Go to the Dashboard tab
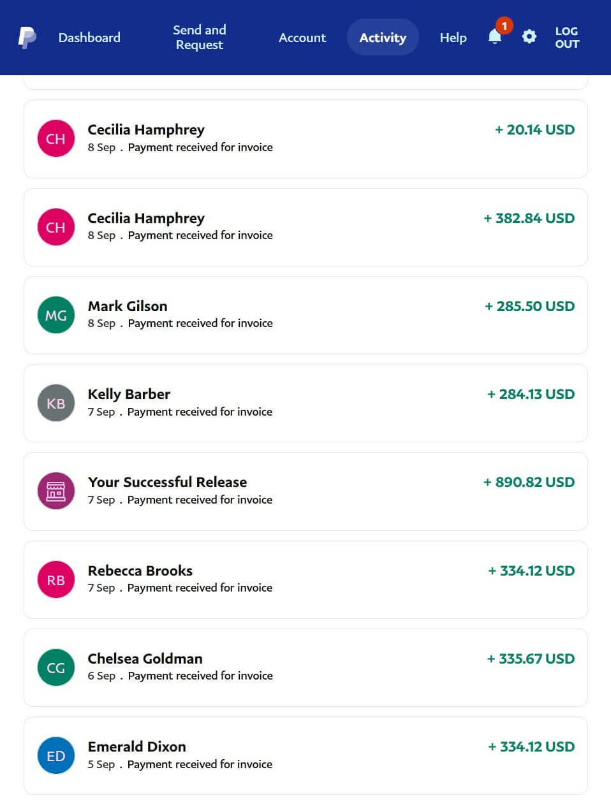This screenshot has height=800, width=611. 89,38
